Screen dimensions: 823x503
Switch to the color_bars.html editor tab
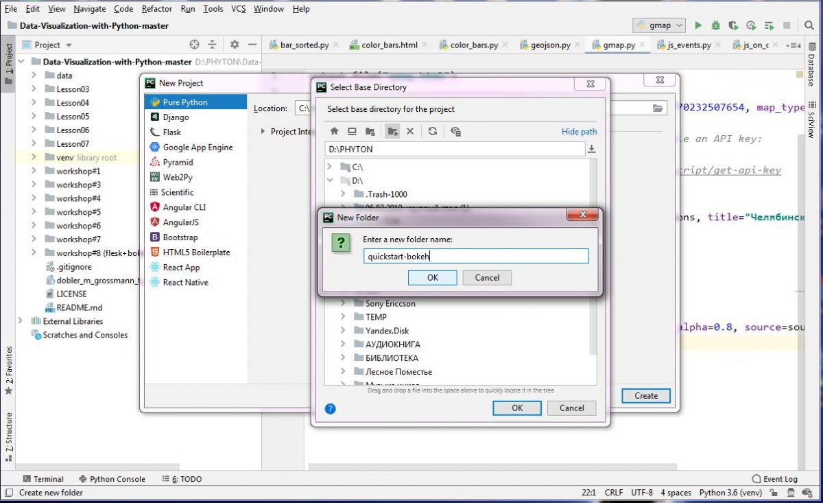tap(389, 45)
